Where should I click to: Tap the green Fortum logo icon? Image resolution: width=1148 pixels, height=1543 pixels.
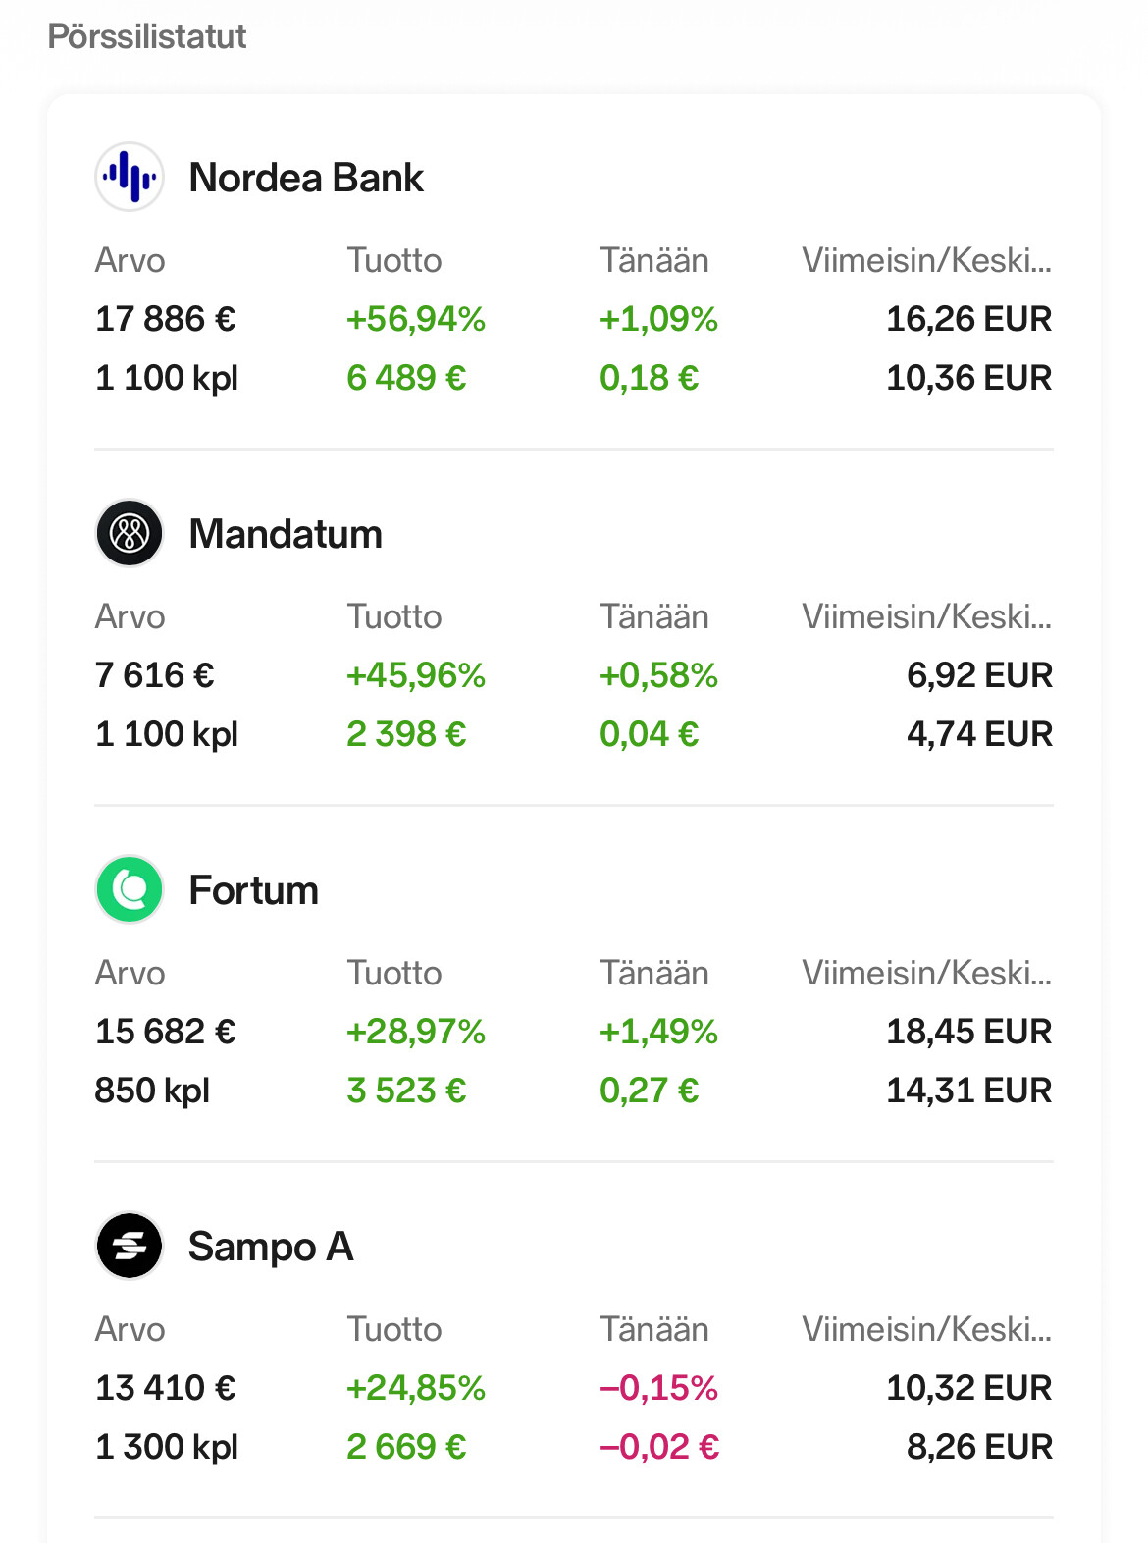pos(130,890)
